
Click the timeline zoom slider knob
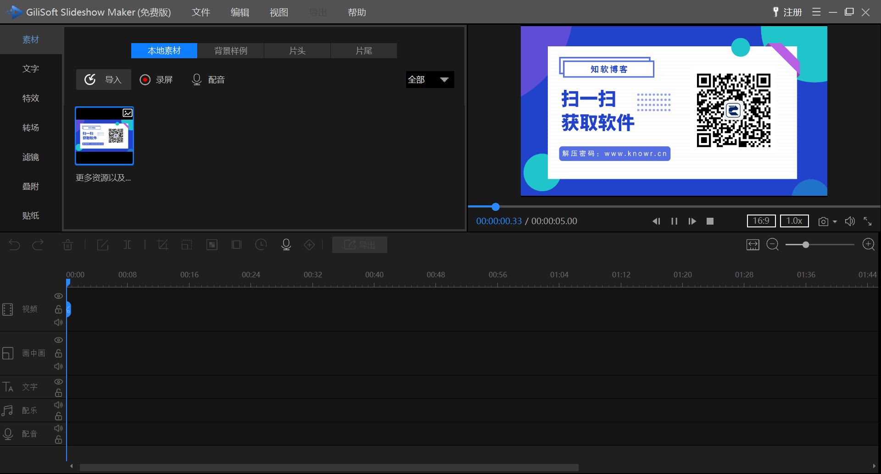coord(806,245)
